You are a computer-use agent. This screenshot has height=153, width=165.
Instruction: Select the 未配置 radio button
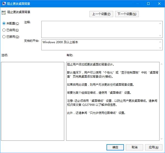click(4, 24)
